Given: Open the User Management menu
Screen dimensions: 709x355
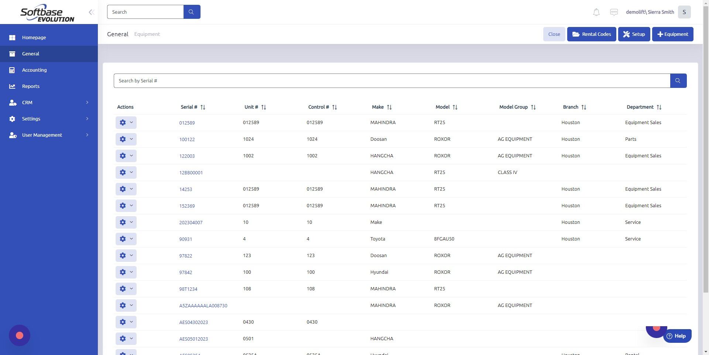Looking at the screenshot, I should [42, 135].
